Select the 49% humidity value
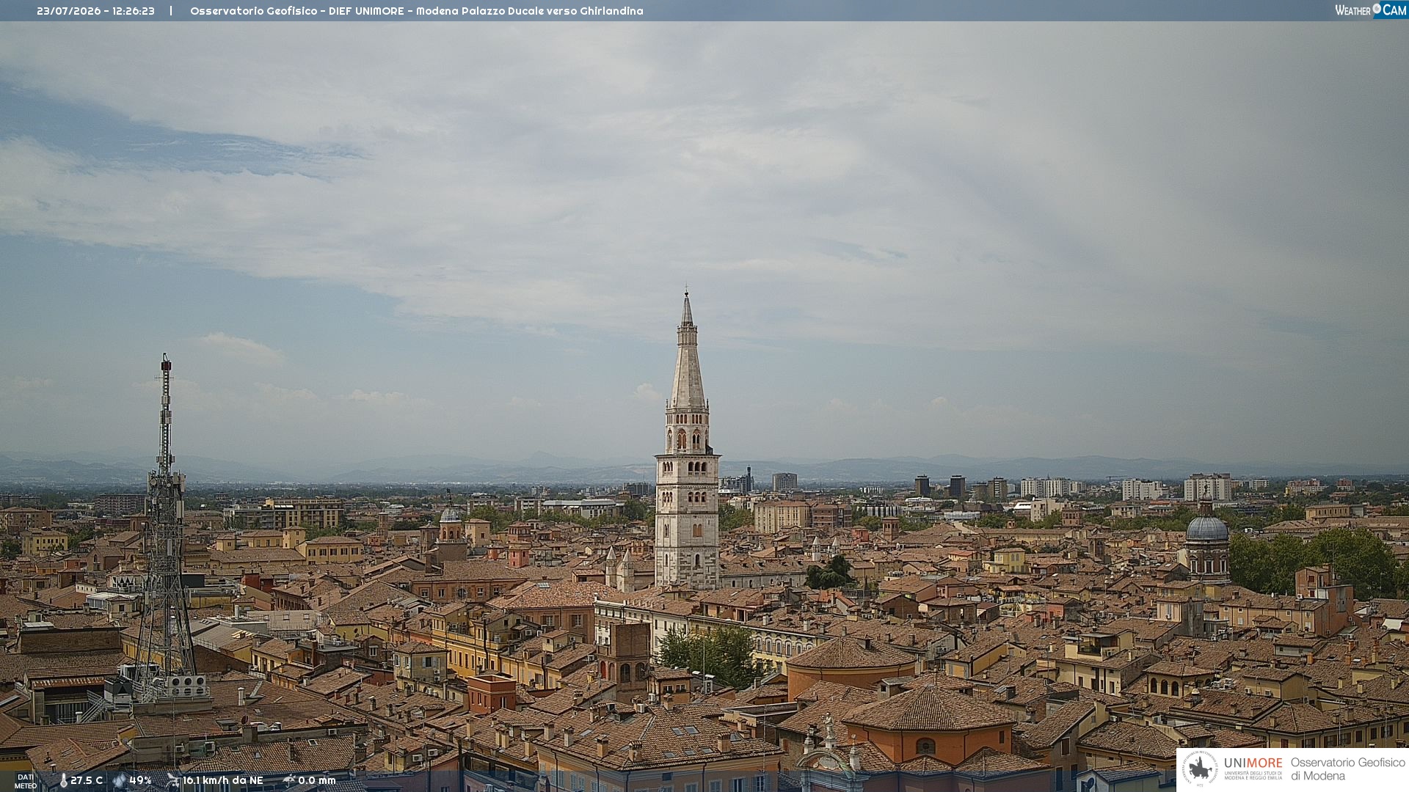Image resolution: width=1409 pixels, height=792 pixels. click(140, 781)
